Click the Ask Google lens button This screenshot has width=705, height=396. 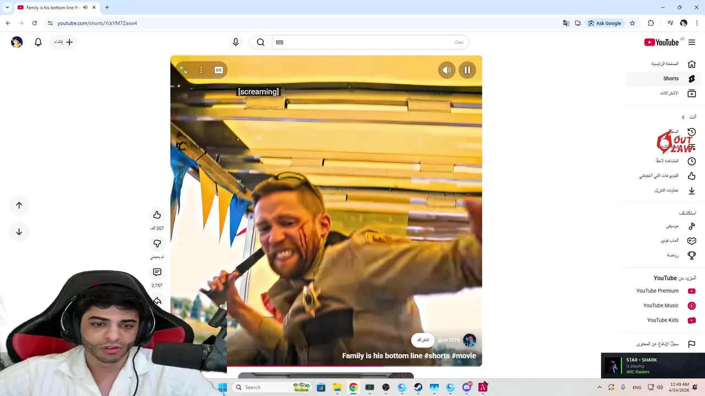[605, 23]
